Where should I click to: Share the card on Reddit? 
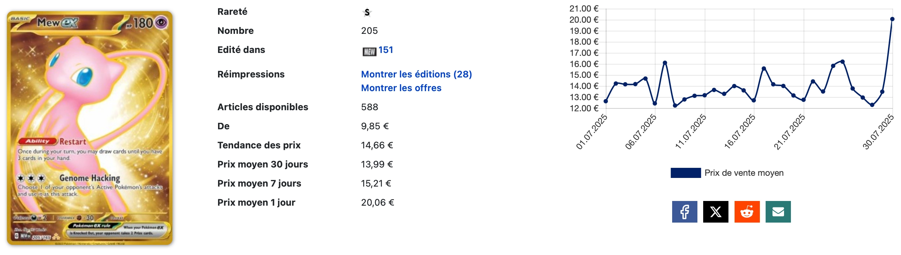pyautogui.click(x=747, y=212)
